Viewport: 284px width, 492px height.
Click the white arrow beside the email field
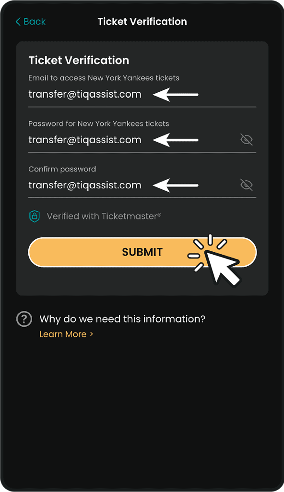176,95
